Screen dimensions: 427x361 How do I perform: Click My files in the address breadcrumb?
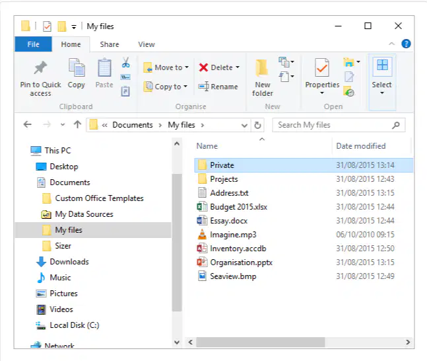click(x=181, y=125)
